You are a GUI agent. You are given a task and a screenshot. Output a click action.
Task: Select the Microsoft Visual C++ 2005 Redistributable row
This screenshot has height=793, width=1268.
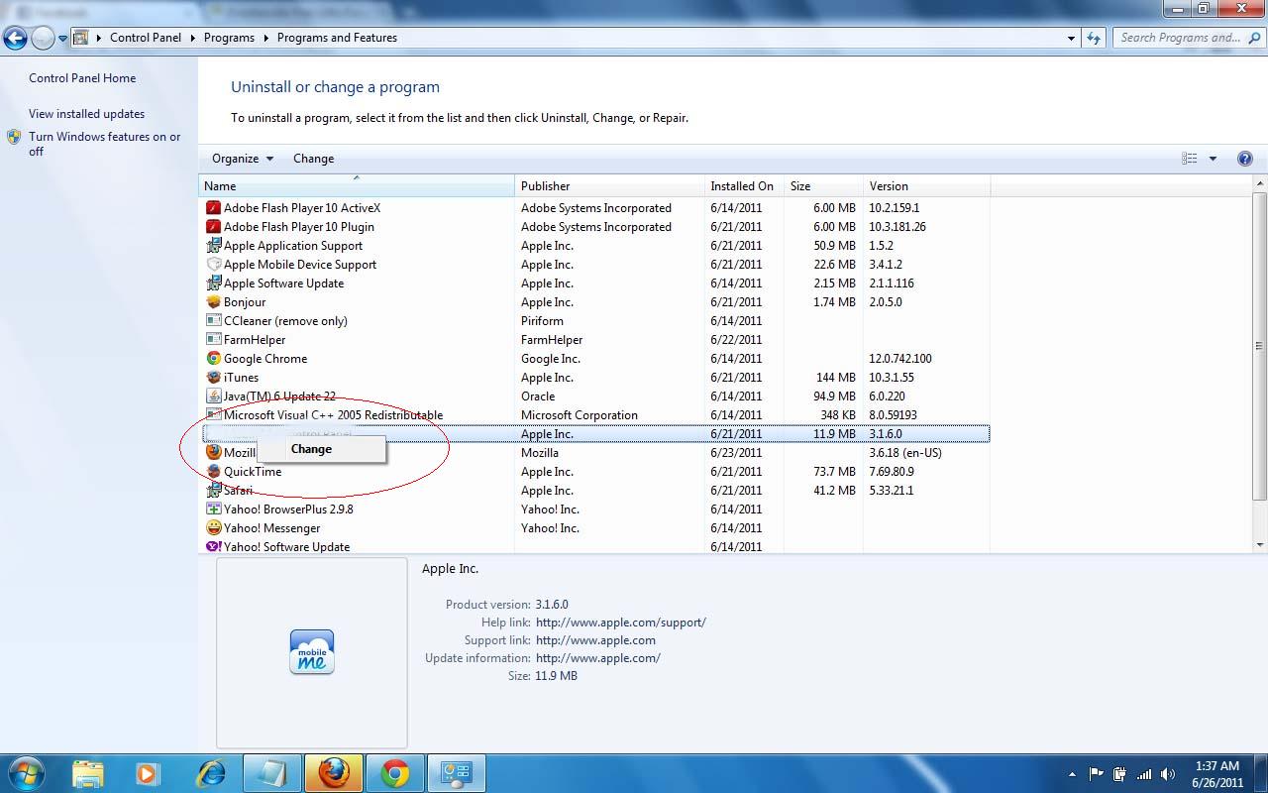(x=595, y=415)
